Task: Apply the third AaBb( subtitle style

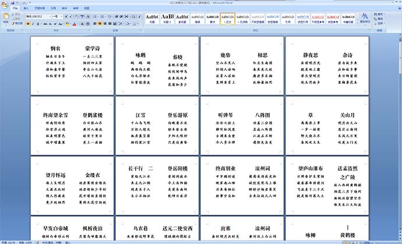Action: coord(182,19)
